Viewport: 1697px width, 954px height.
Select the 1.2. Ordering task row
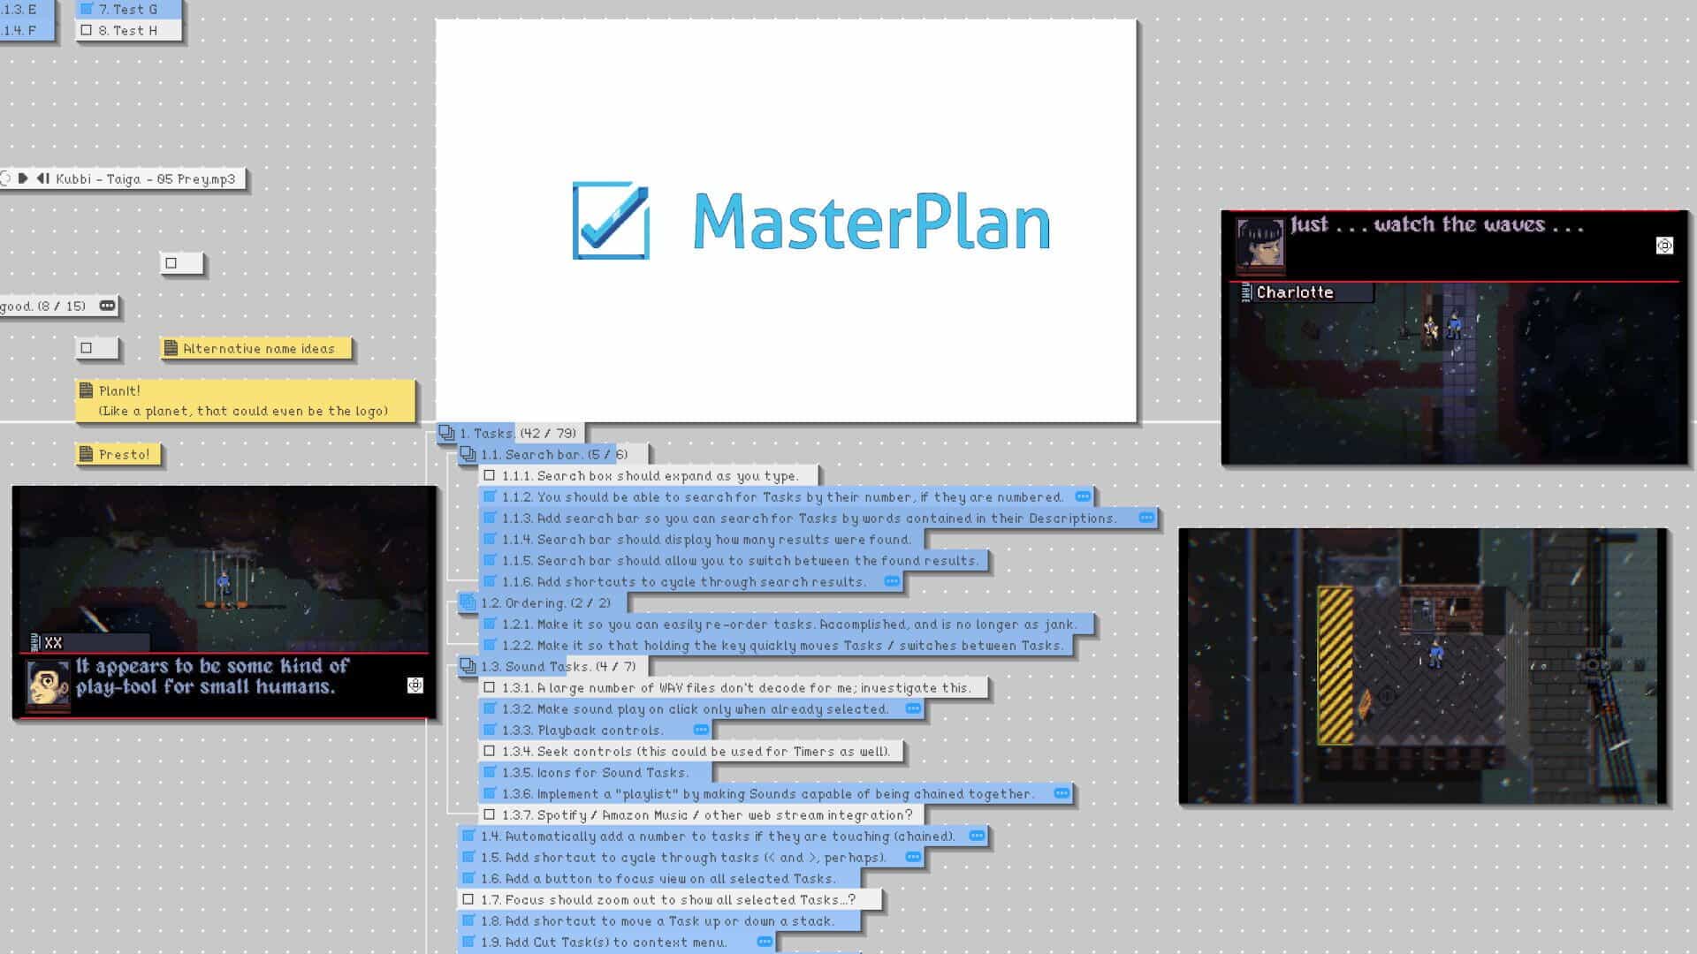click(542, 602)
